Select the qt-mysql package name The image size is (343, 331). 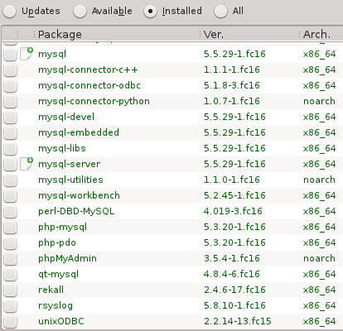[x=58, y=274]
